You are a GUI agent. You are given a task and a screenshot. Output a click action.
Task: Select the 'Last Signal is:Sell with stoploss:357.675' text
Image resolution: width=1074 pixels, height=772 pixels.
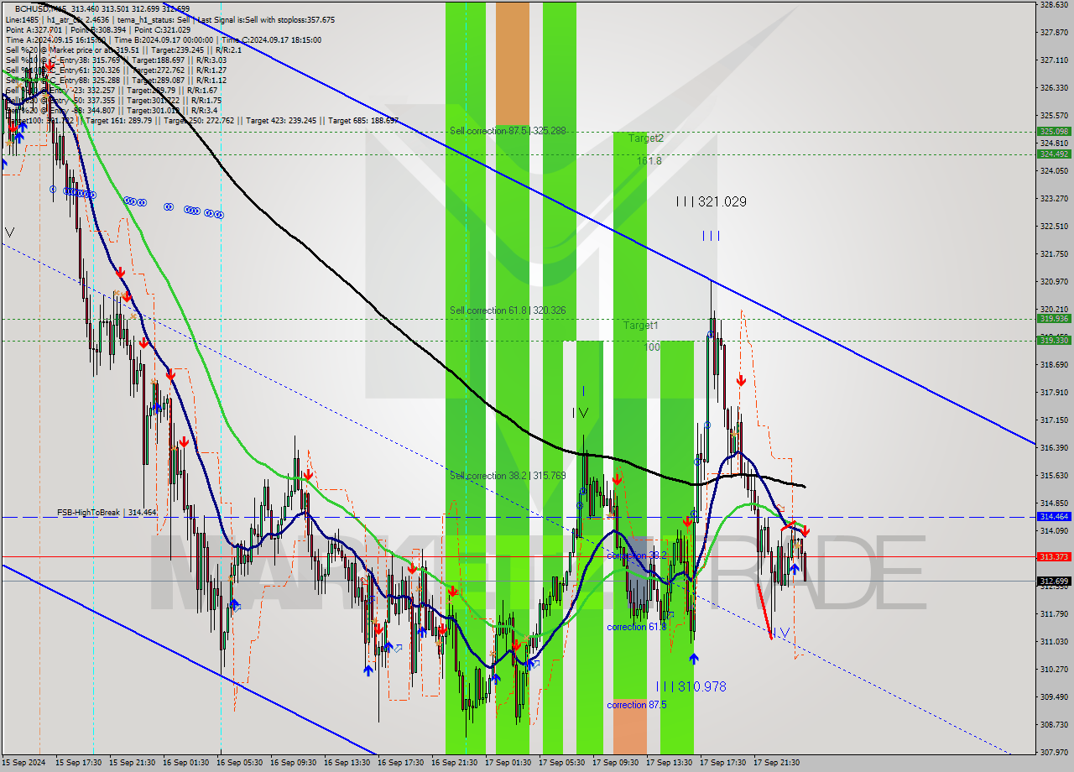point(264,19)
